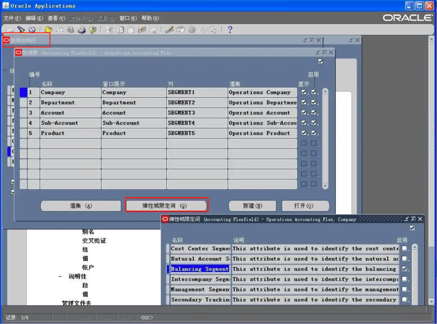The width and height of the screenshot is (437, 324).
Task: Click the Save diskette toolbar icon
Action: 49,30
